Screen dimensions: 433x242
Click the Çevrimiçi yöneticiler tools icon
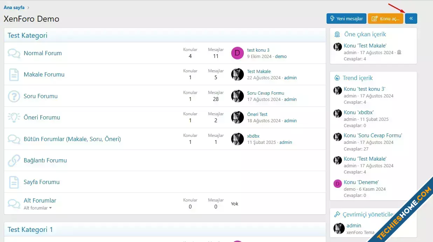pos(337,214)
